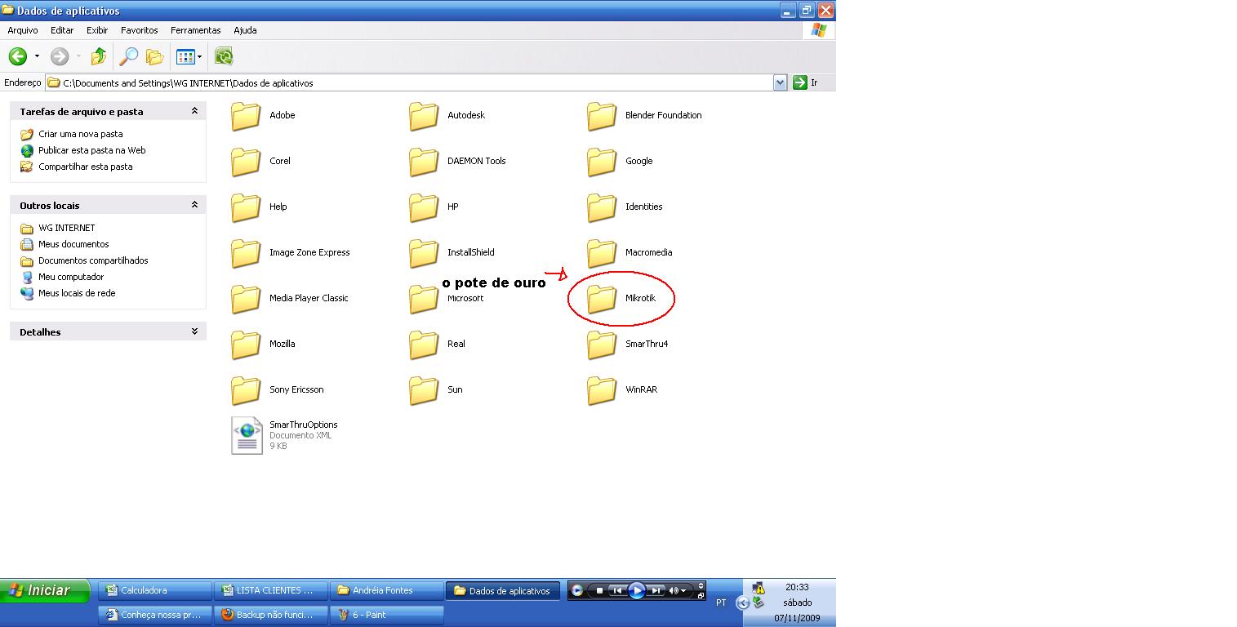This screenshot has height=627, width=1237.
Task: Select the Google folder icon
Action: [x=602, y=162]
